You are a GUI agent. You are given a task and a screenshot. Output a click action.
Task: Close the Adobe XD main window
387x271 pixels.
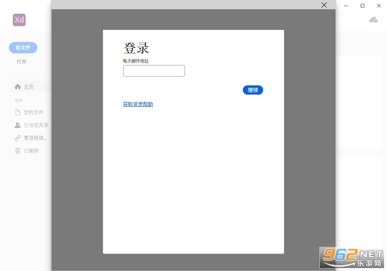point(379,6)
